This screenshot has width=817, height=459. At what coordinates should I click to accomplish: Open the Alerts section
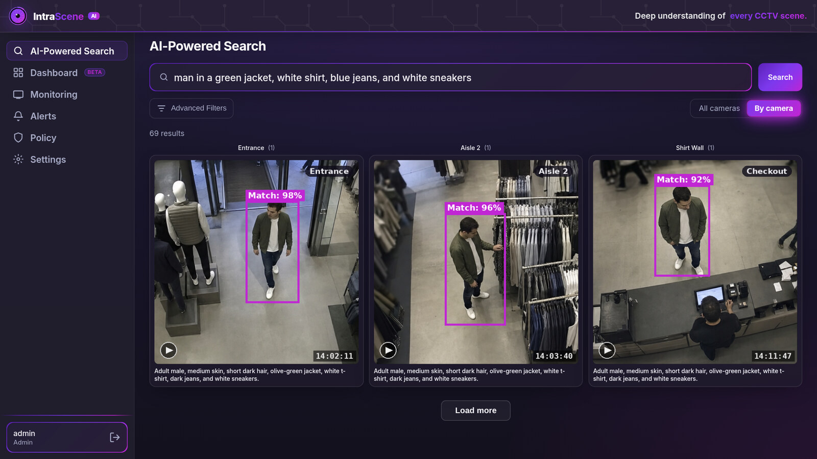pos(67,116)
